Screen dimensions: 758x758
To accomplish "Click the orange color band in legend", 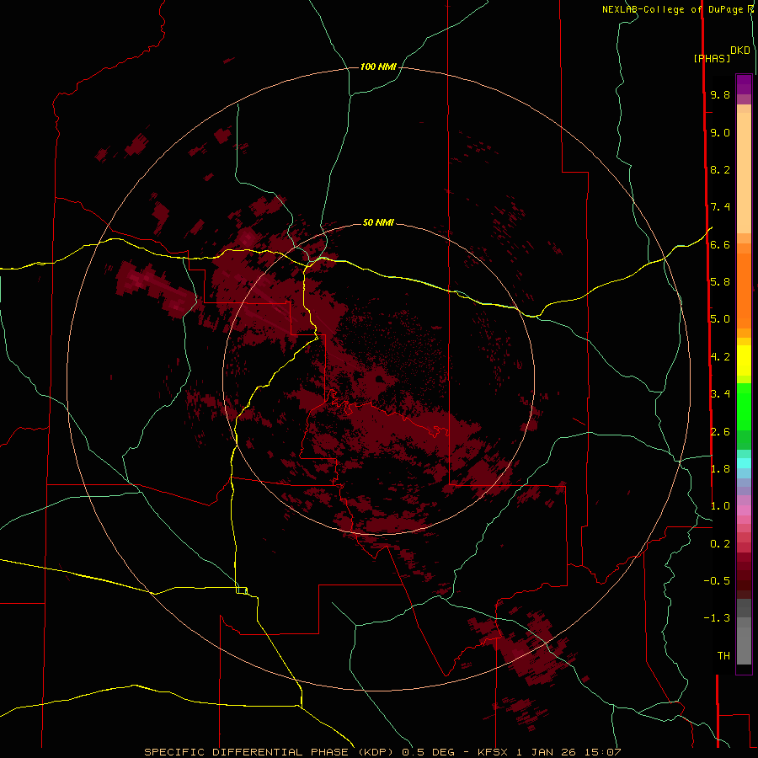I will tap(744, 291).
